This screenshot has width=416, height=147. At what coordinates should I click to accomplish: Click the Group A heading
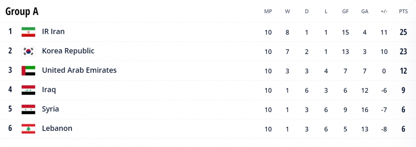point(22,11)
